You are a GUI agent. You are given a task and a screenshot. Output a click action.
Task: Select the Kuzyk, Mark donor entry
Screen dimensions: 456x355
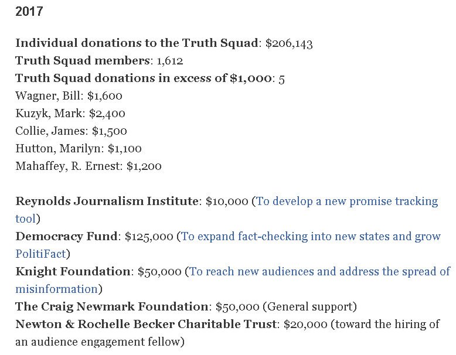[x=70, y=113]
